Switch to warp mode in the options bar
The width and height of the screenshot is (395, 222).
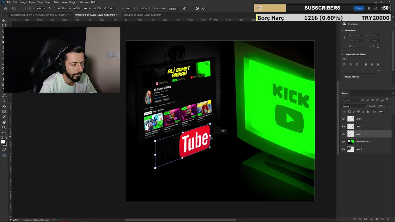point(184,8)
